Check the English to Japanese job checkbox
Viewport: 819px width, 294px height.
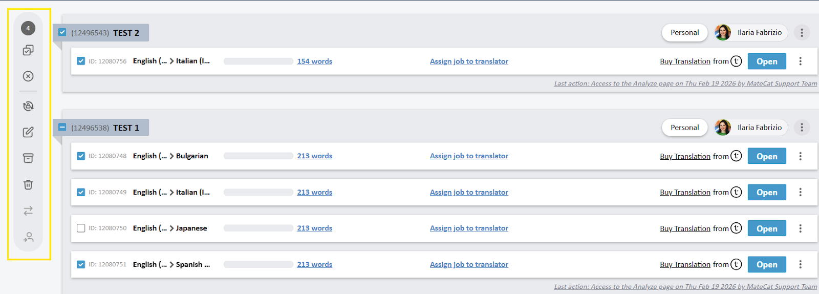(81, 228)
